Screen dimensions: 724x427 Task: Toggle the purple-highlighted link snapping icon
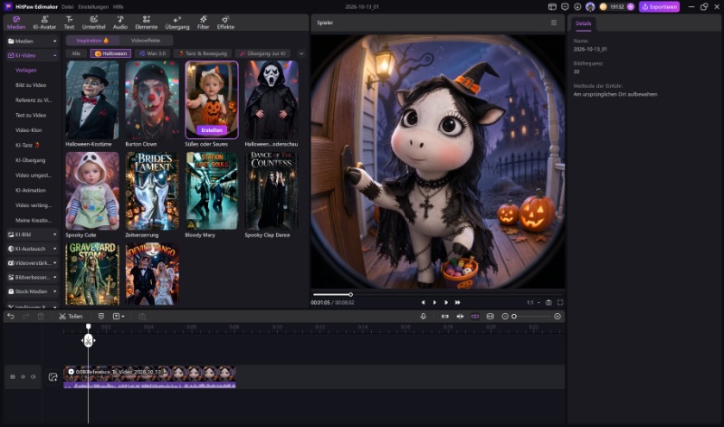coord(474,317)
